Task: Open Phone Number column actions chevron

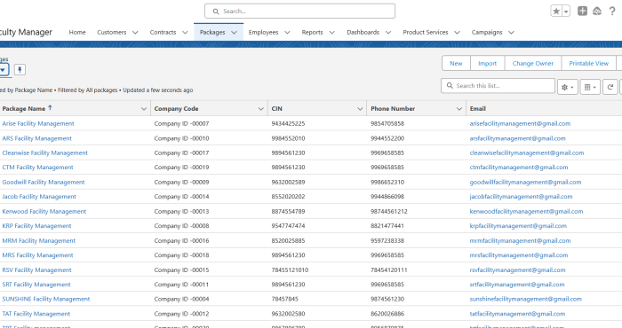Action: (459, 109)
